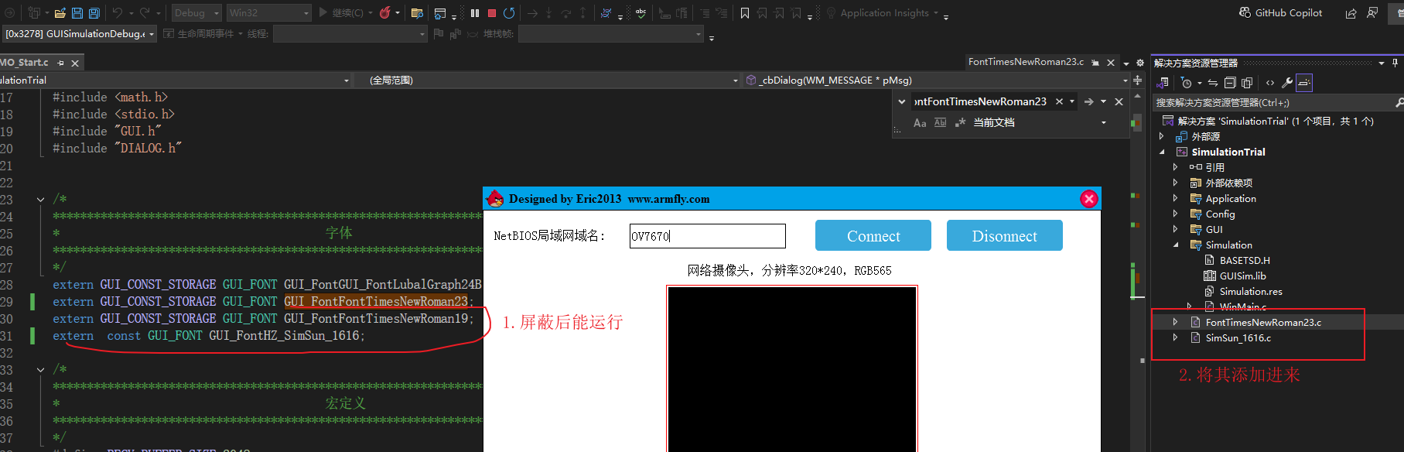The width and height of the screenshot is (1404, 452).
Task: View code icon in Solution Explorer
Action: click(1270, 83)
